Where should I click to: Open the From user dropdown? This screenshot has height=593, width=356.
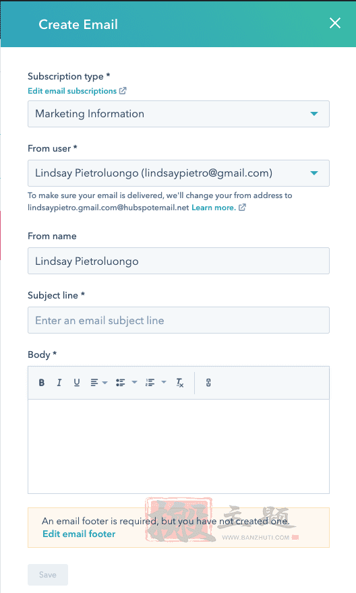[179, 173]
